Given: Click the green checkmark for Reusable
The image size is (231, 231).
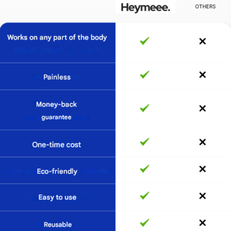Looking at the screenshot, I should [144, 223].
